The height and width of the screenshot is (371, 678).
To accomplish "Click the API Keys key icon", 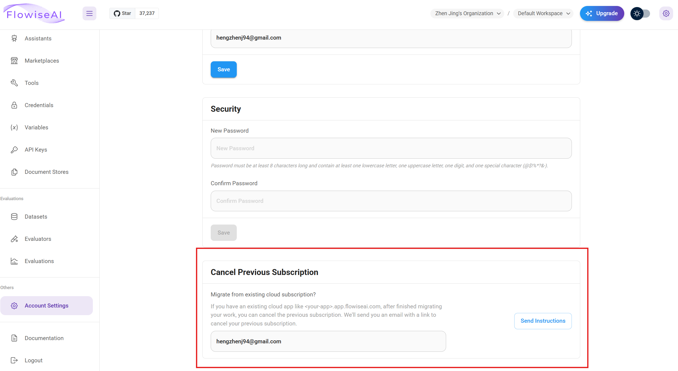I will (14, 150).
